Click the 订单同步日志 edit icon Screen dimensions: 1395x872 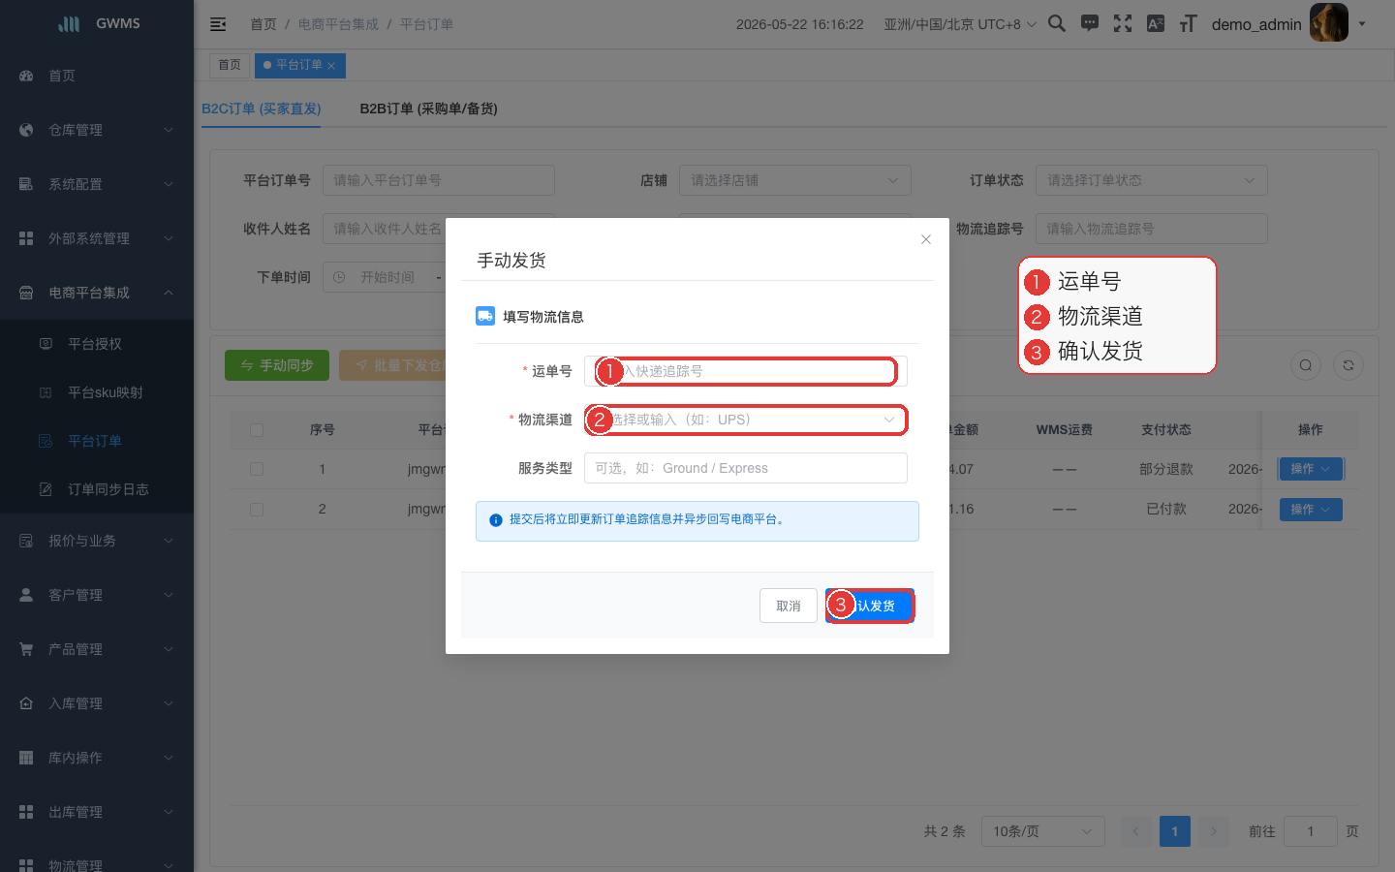(46, 489)
